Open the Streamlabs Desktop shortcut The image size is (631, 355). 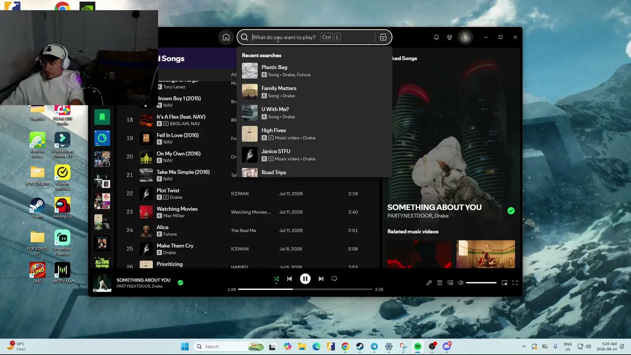62,243
